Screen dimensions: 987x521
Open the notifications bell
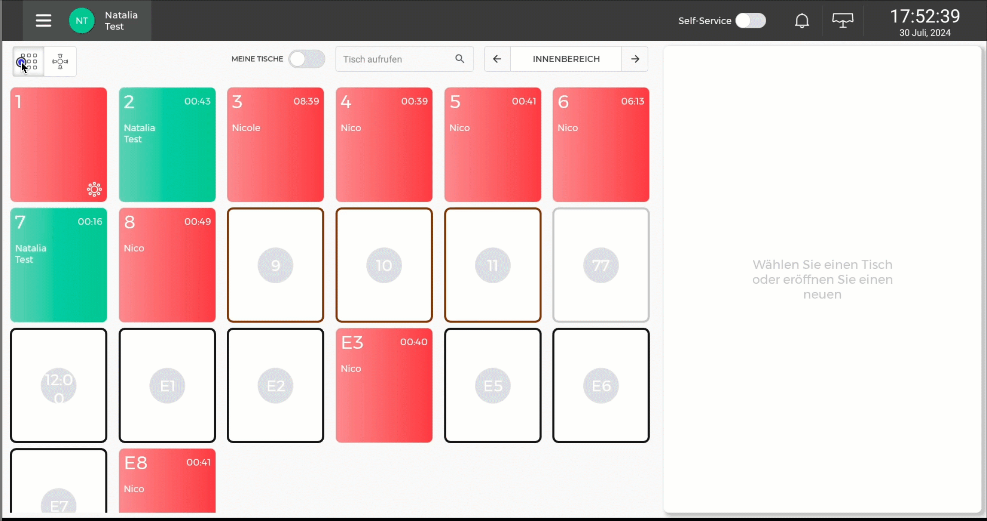click(x=801, y=21)
